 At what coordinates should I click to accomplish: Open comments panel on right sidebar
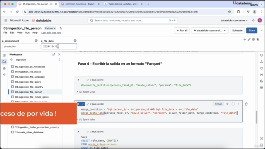pos(261,55)
